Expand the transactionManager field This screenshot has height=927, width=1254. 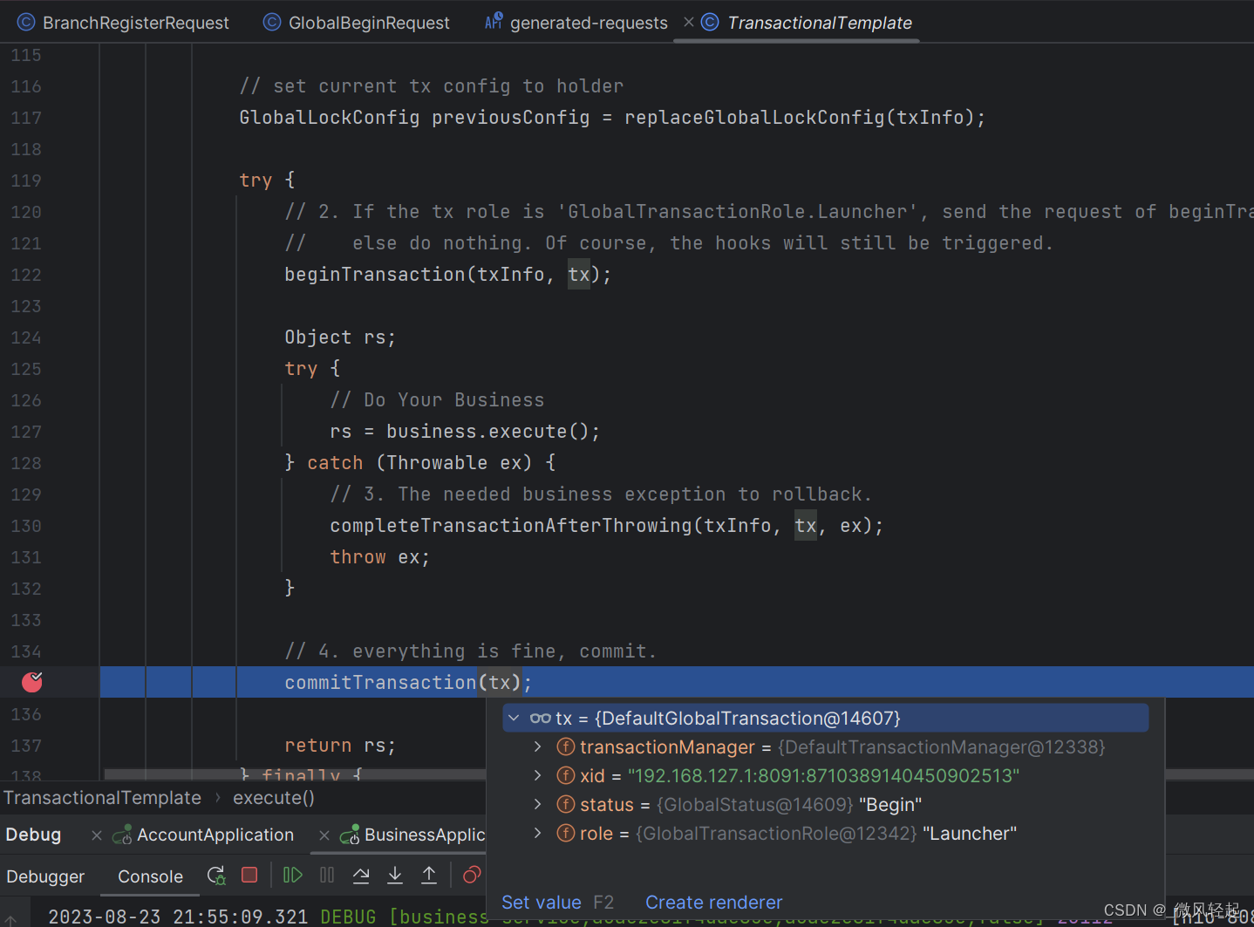click(x=538, y=746)
